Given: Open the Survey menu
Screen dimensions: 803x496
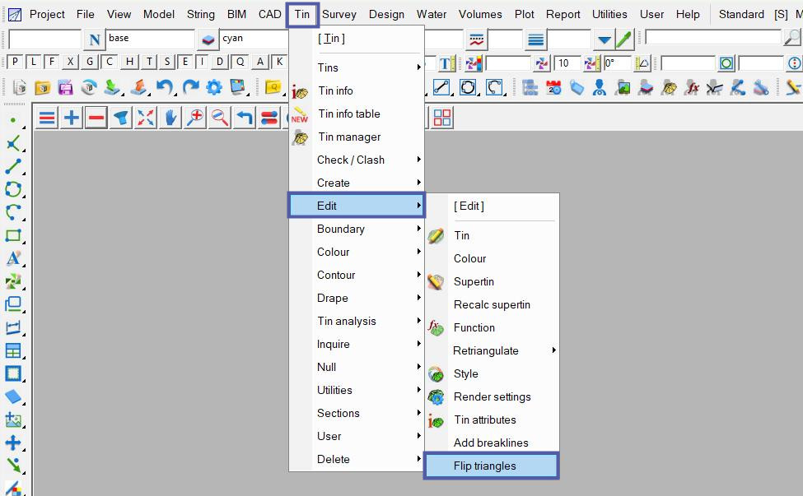Looking at the screenshot, I should click(339, 14).
